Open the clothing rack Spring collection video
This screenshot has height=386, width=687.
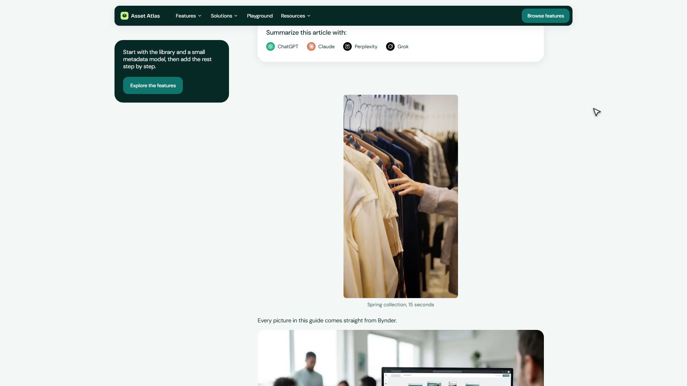[x=401, y=196]
